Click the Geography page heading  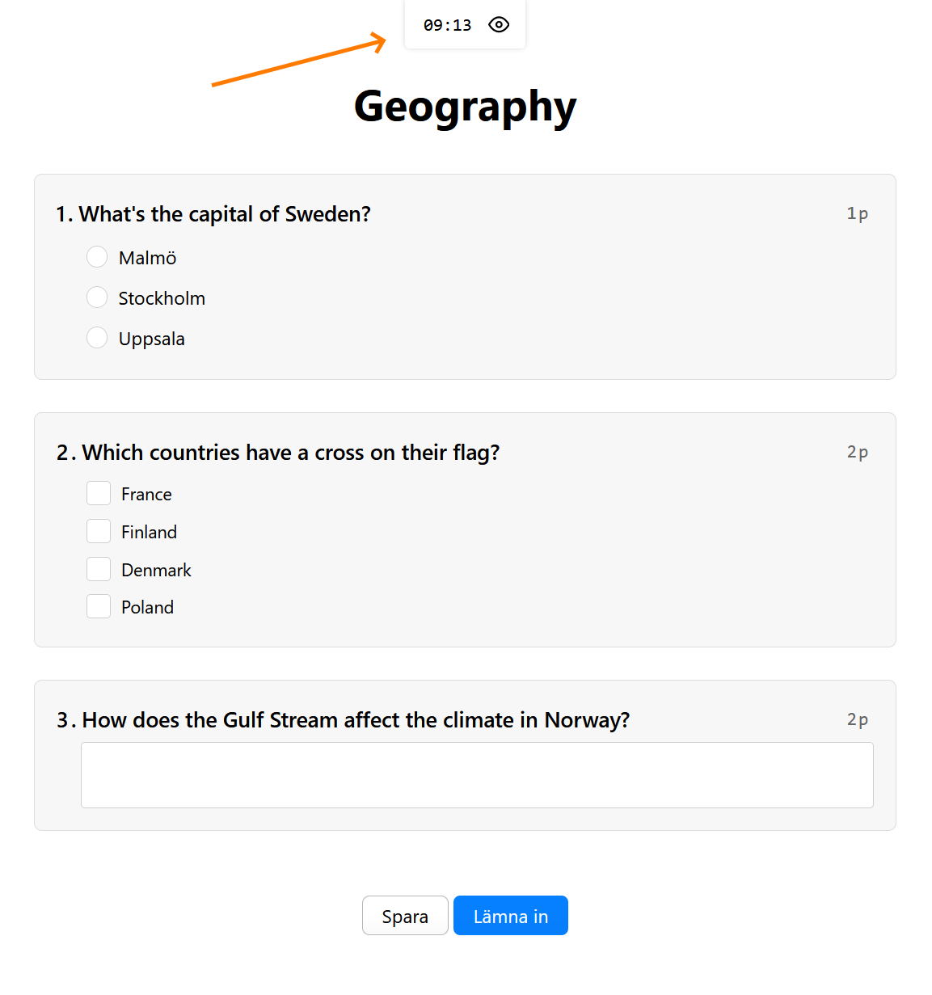[465, 107]
